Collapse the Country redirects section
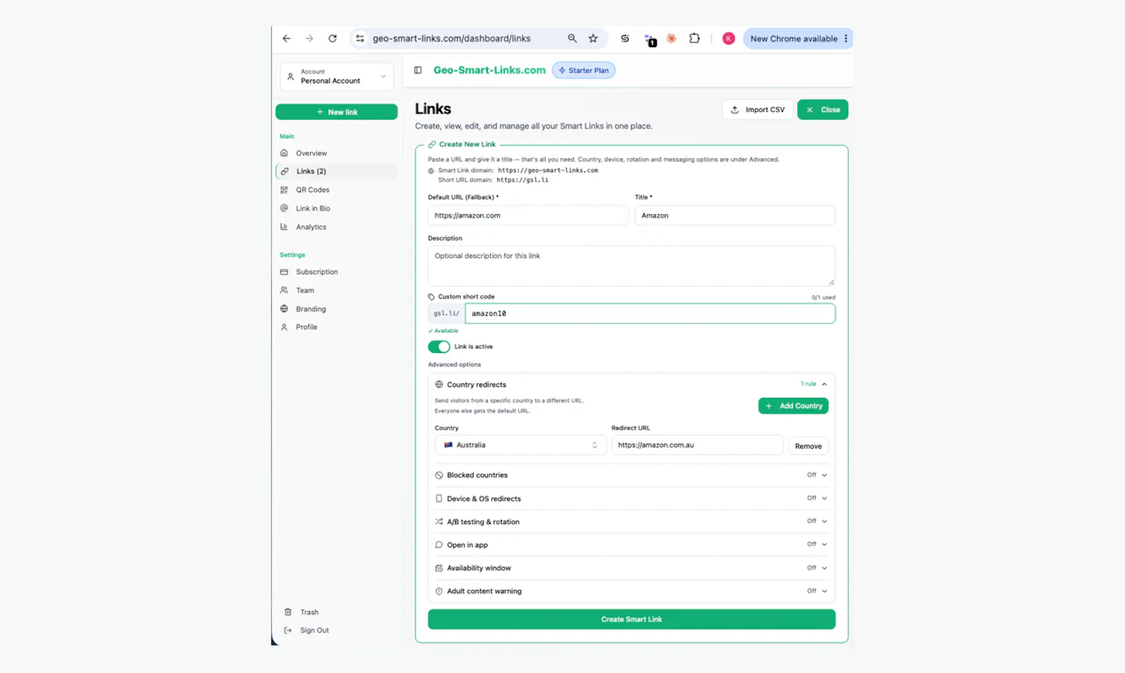The width and height of the screenshot is (1125, 673). pyautogui.click(x=631, y=385)
